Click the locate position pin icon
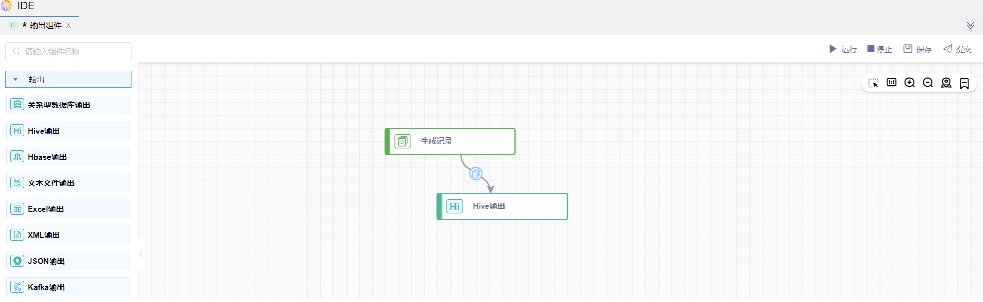The height and width of the screenshot is (302, 983). 946,83
